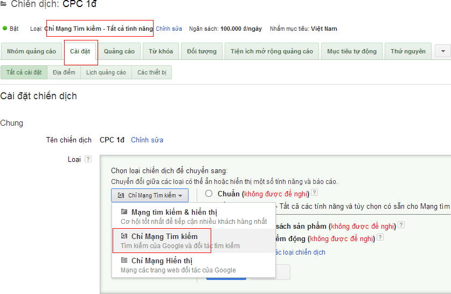Viewport: 451px width, 294px height.
Task: Open the Quảng cáo tab
Action: (119, 51)
